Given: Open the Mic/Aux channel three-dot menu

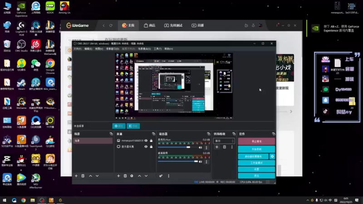Looking at the screenshot, I should tap(206, 148).
